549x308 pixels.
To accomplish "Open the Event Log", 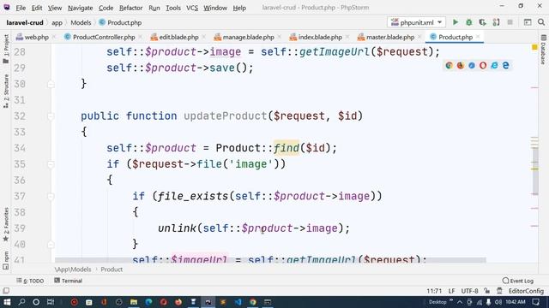I will pyautogui.click(x=518, y=281).
